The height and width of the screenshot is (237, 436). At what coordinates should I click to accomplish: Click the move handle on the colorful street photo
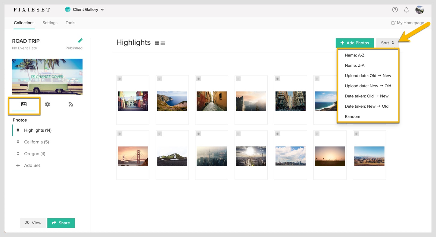120,79
